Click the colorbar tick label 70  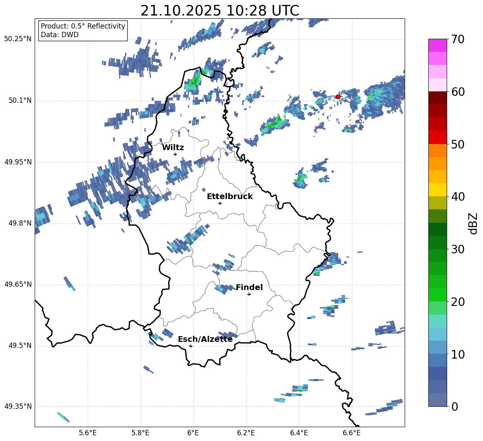(458, 39)
